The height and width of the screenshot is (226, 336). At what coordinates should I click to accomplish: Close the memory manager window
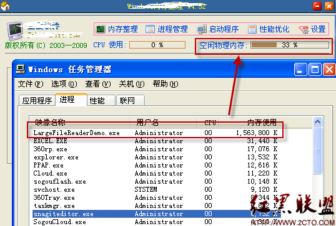click(x=329, y=6)
